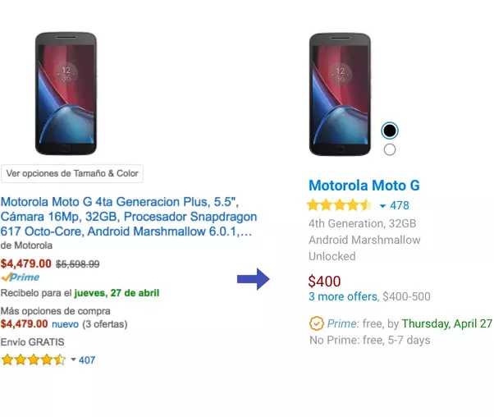Click the right Moto G phone image
Viewport: 494px width, 417px height.
click(x=339, y=93)
